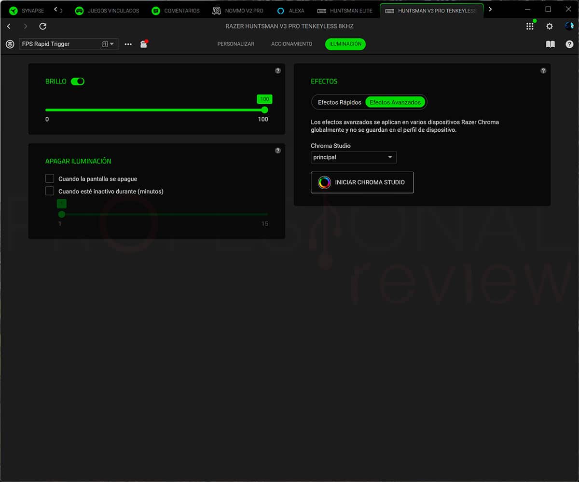
Task: Switch to Juegos Vinculados tab
Action: (107, 11)
